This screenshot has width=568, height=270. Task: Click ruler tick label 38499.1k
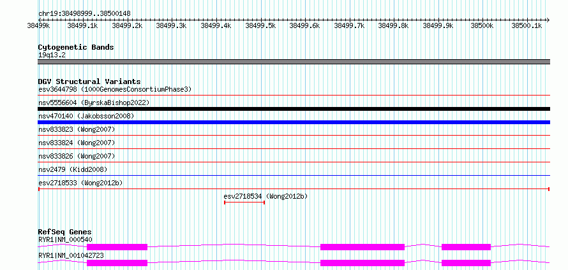pos(82,25)
